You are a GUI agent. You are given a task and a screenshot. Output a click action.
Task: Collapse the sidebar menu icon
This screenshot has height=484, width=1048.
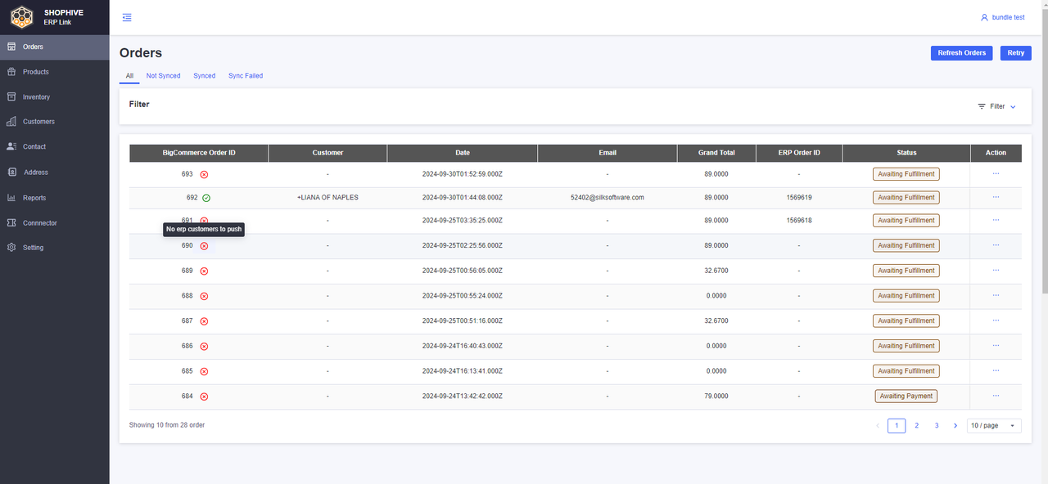(126, 17)
